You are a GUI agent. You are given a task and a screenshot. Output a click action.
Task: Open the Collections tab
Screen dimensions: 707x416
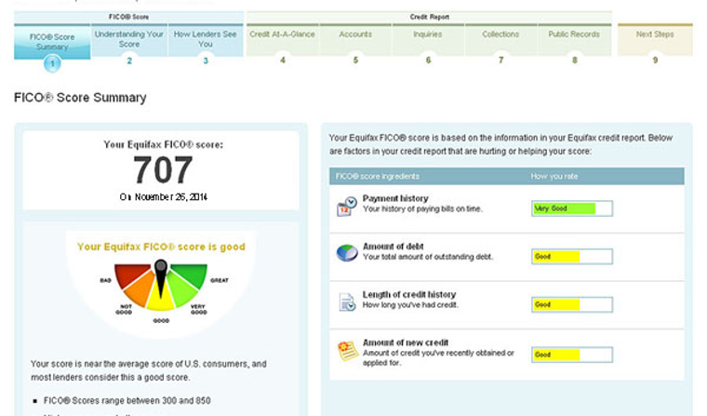(x=500, y=39)
